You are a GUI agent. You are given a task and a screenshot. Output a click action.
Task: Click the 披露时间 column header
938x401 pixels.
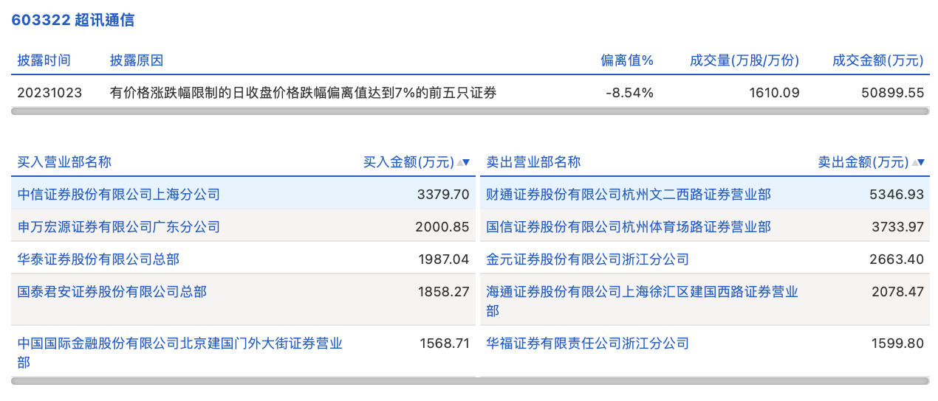pyautogui.click(x=44, y=60)
